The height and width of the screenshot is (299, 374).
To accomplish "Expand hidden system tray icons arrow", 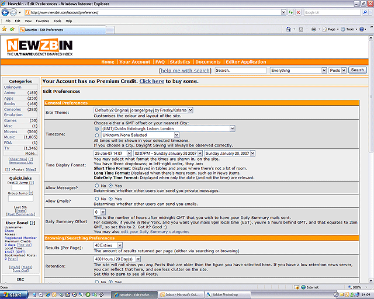I will tap(336, 295).
